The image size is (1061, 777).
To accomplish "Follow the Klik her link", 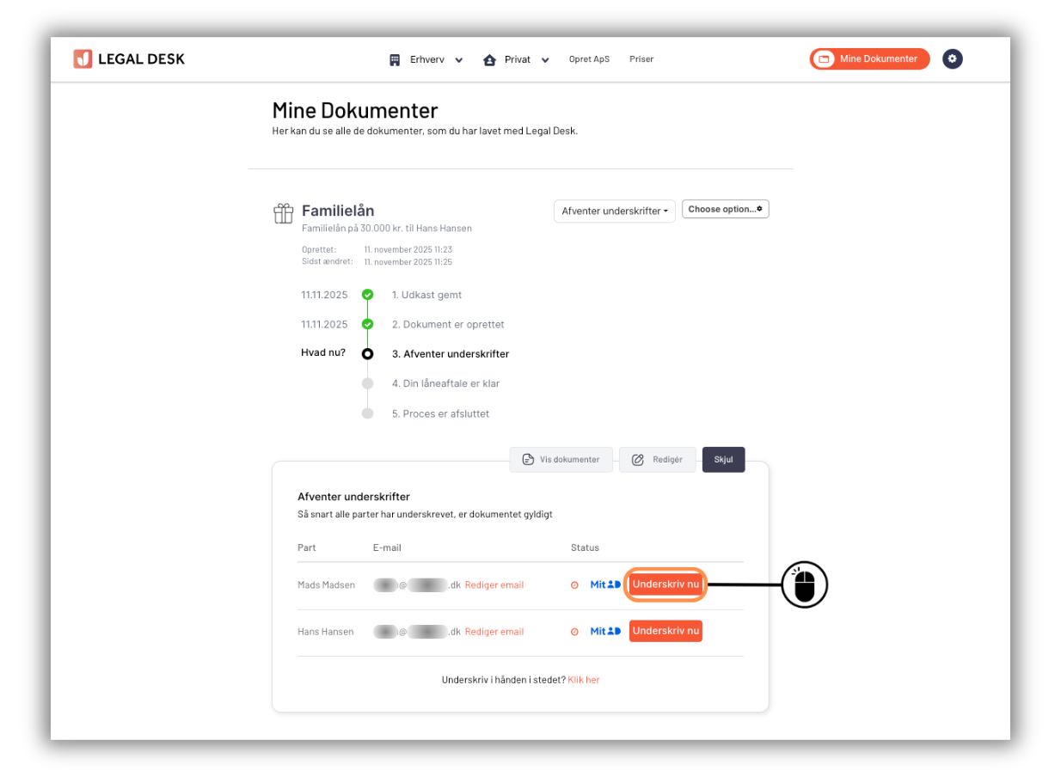I will point(584,680).
